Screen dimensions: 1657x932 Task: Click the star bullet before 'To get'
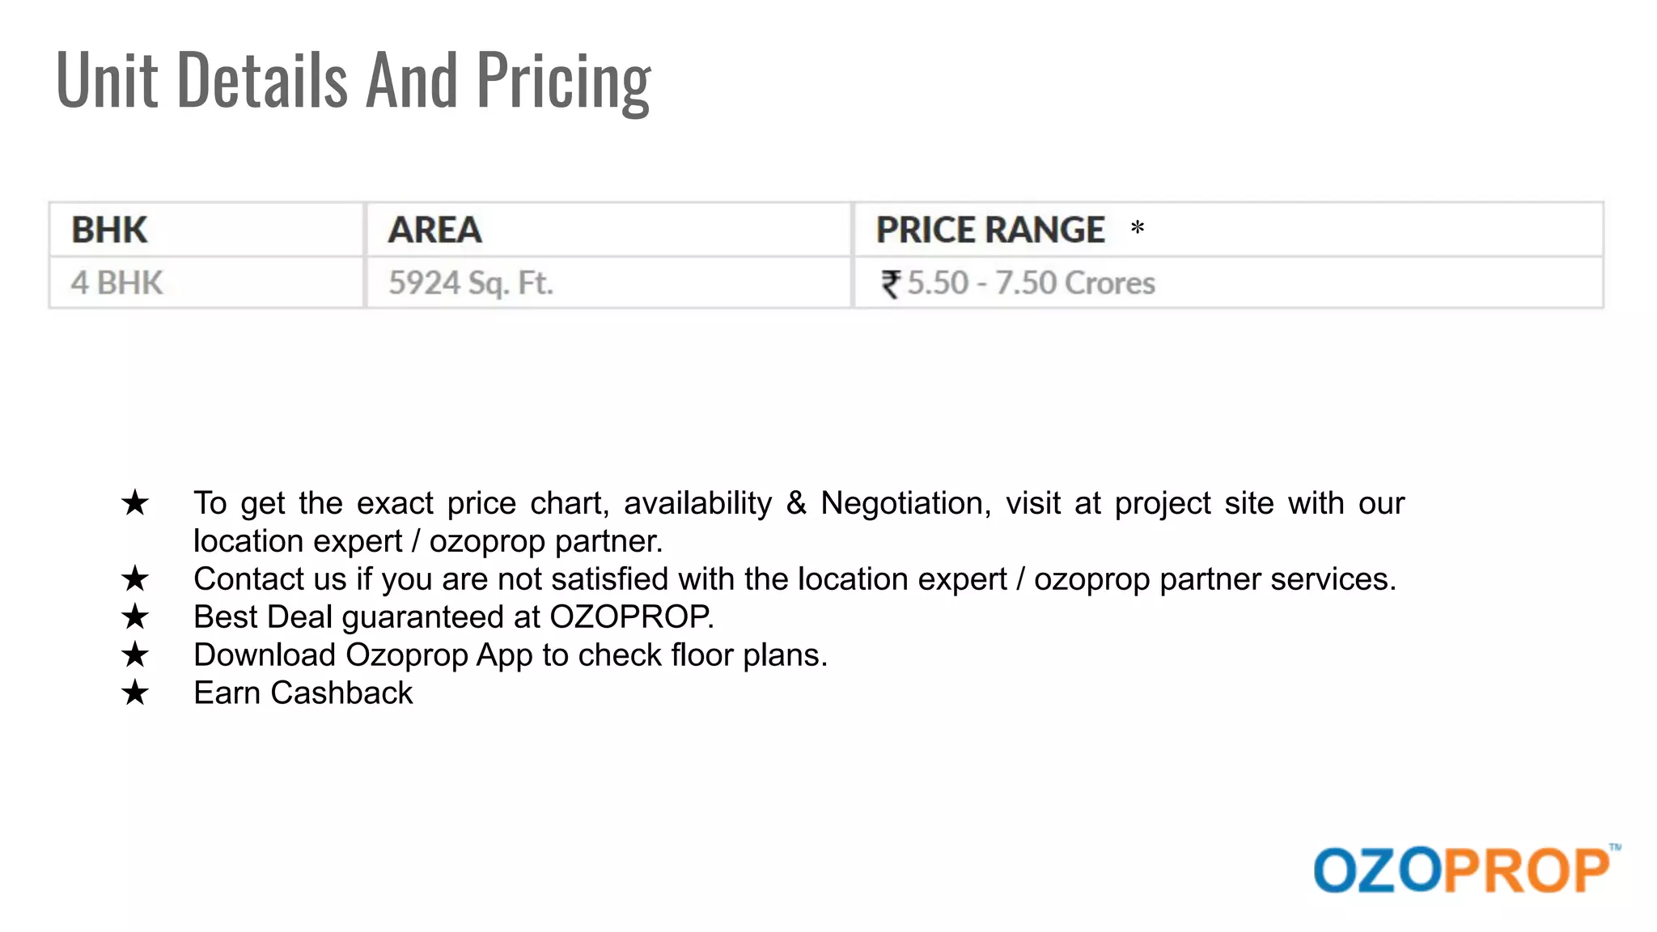coord(135,503)
